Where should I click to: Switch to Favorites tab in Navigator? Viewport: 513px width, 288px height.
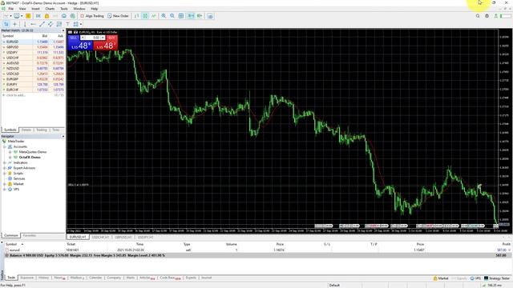[30, 235]
